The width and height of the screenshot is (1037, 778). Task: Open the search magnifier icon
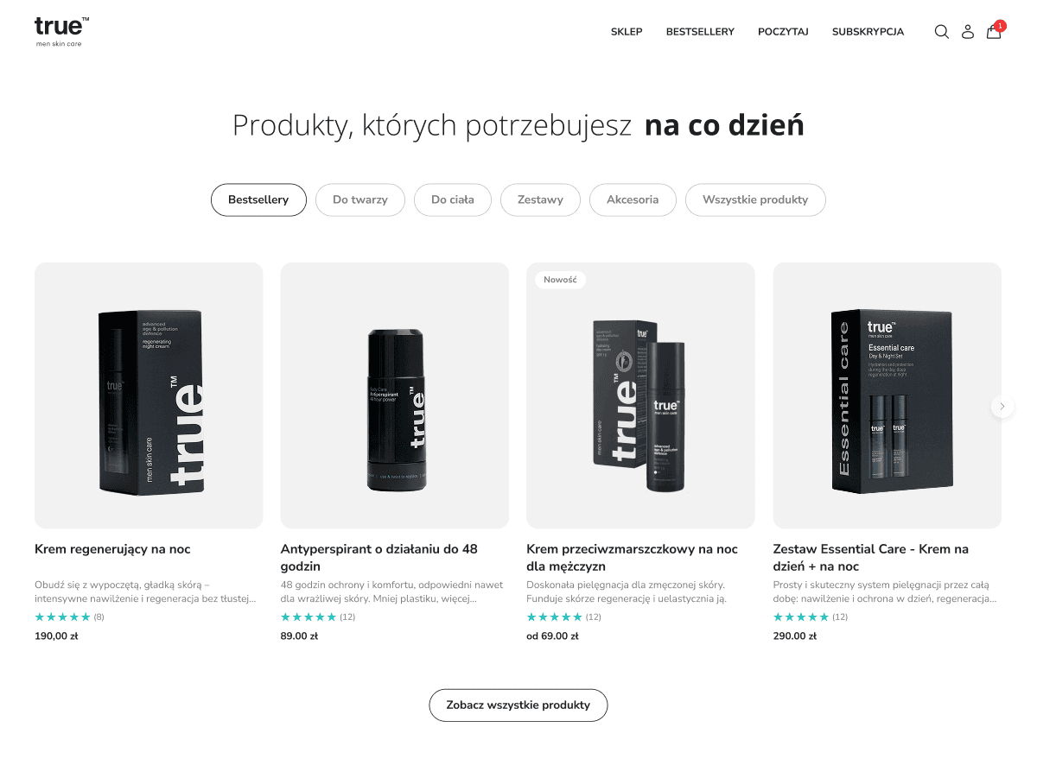[x=942, y=32]
